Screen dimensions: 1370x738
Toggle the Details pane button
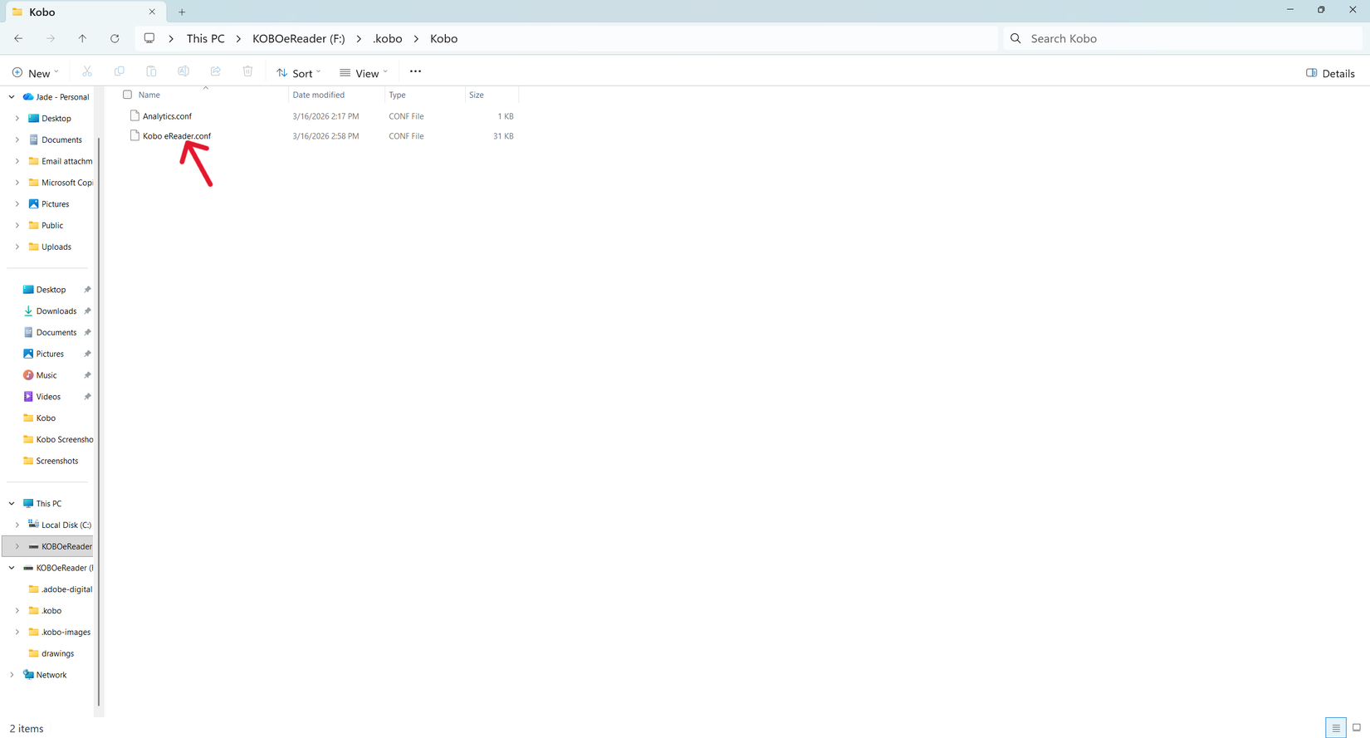coord(1330,73)
